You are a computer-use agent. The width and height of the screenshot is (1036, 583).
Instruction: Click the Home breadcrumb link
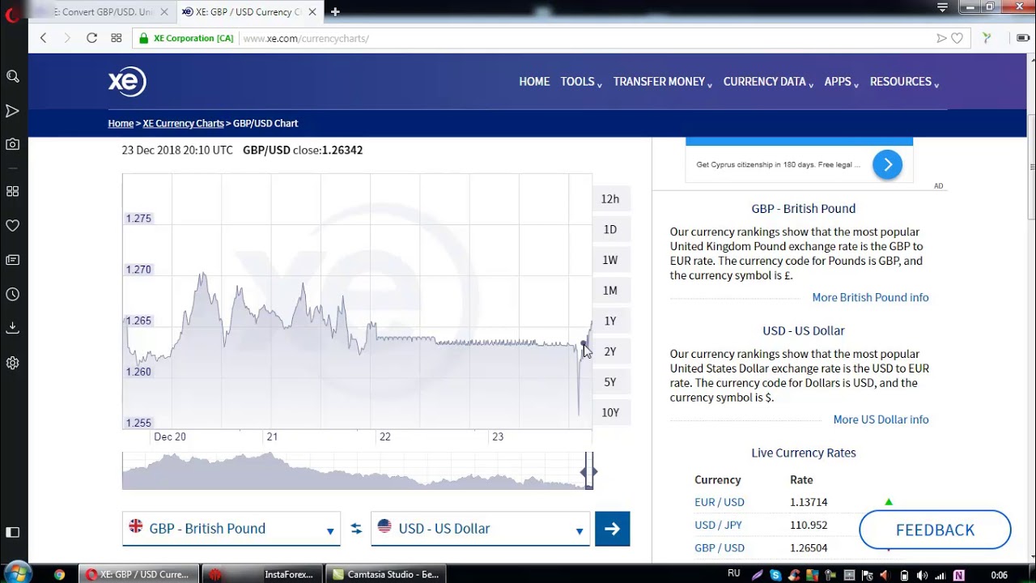121,123
